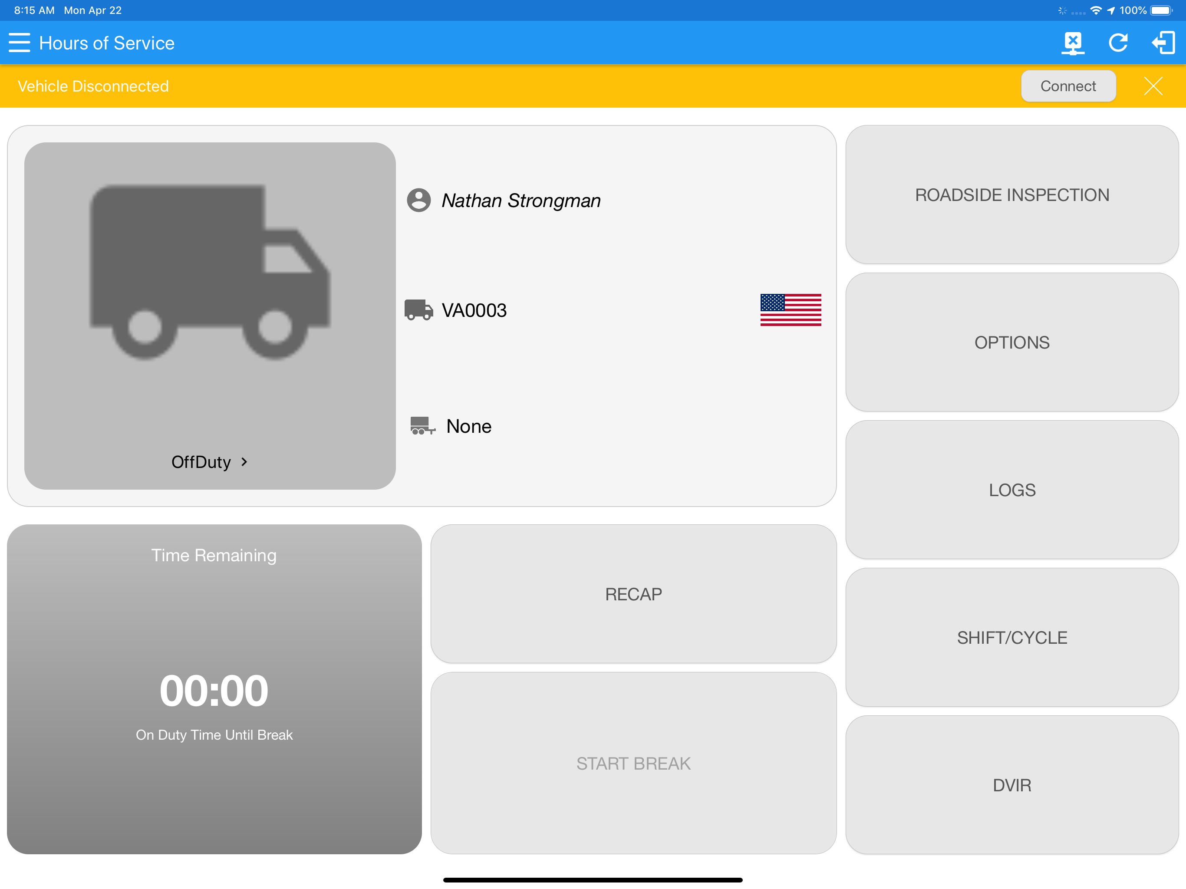Tap the 8:15 AM clock in status bar

34,10
